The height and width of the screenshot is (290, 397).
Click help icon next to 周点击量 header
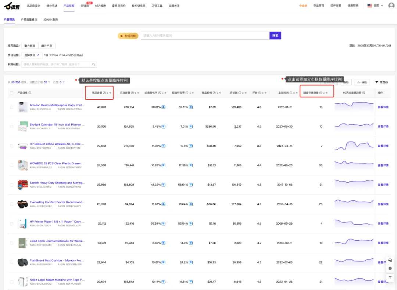tap(104, 93)
